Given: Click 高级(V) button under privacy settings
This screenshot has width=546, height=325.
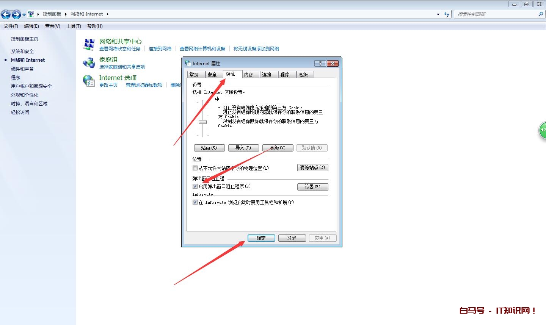Looking at the screenshot, I should 278,148.
